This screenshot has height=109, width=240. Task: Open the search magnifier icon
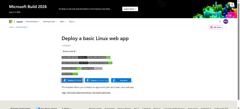(220, 22)
